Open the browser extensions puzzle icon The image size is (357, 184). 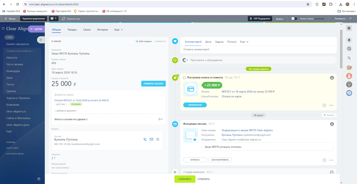331,4
